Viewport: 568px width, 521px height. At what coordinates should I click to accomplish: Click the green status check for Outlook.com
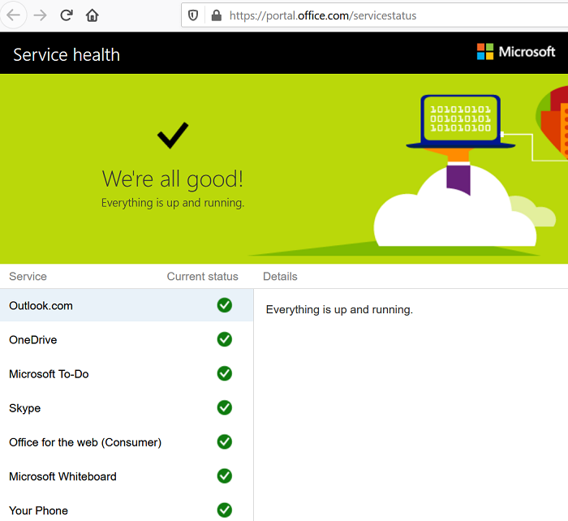[x=225, y=305]
